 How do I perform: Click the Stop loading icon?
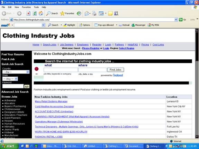coord(28,13)
